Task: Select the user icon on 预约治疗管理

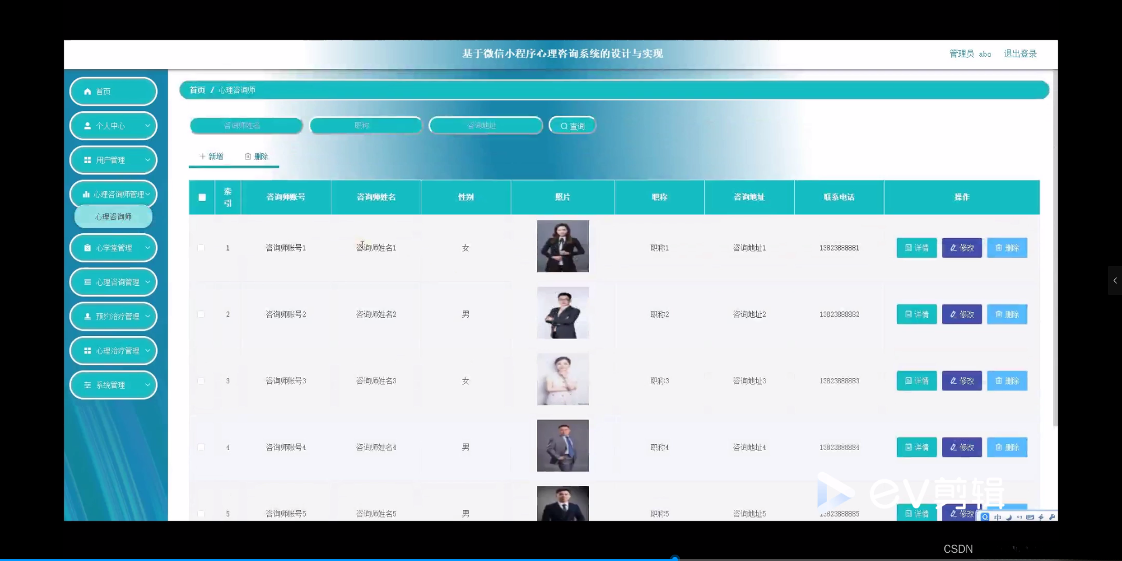Action: pos(87,316)
